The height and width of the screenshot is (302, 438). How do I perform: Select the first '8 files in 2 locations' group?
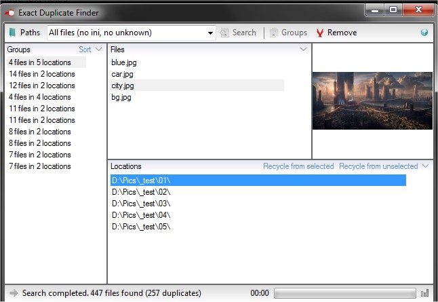click(x=40, y=132)
